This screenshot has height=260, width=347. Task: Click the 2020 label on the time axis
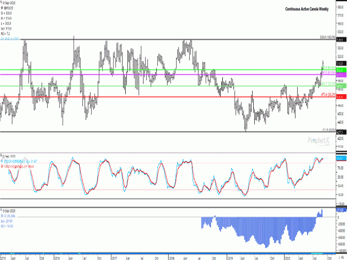288,258
